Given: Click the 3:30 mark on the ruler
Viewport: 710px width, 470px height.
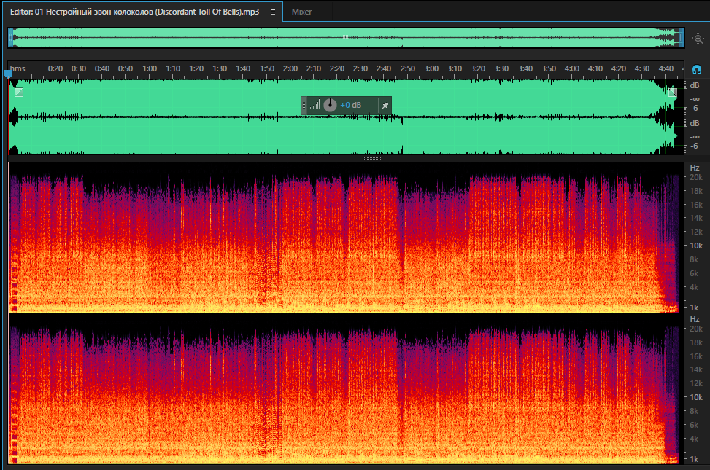Looking at the screenshot, I should coord(501,68).
